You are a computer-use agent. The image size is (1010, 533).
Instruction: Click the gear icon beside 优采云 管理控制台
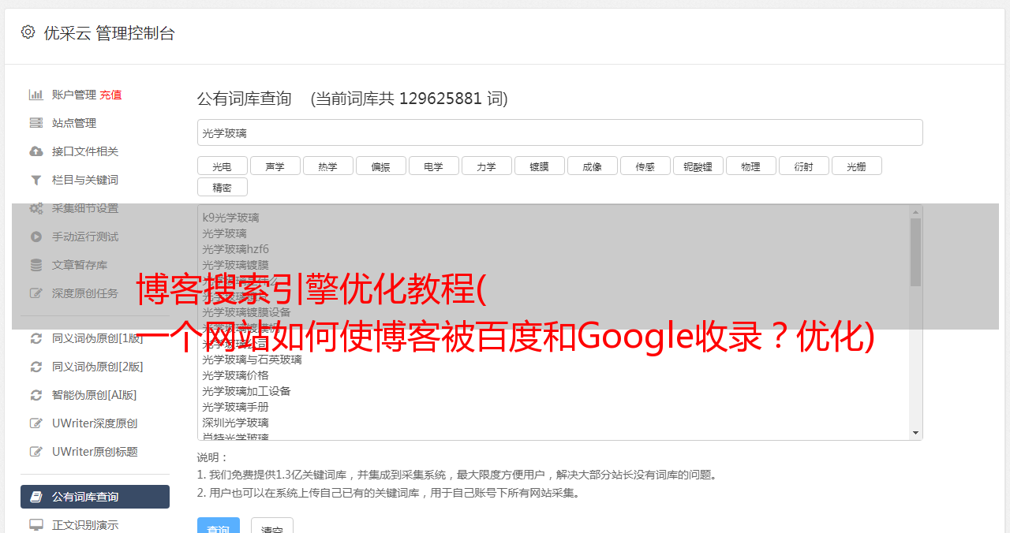[28, 32]
